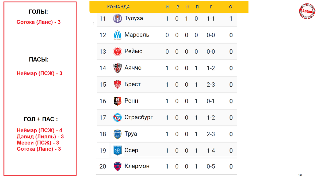Click the Auxerre club logo
Viewport: 321px width, 180px height.
(117, 150)
